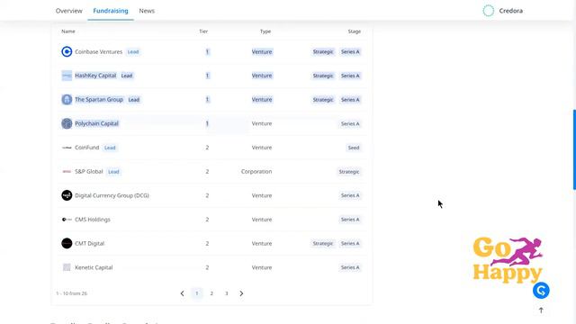The height and width of the screenshot is (324, 576).
Task: Select the Fundraising tab
Action: [x=111, y=11]
